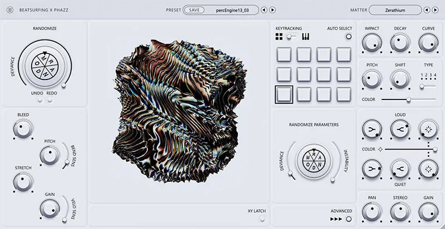Toggle the ADVANCED circle button
Viewport: 445px width, 229px height.
[349, 219]
